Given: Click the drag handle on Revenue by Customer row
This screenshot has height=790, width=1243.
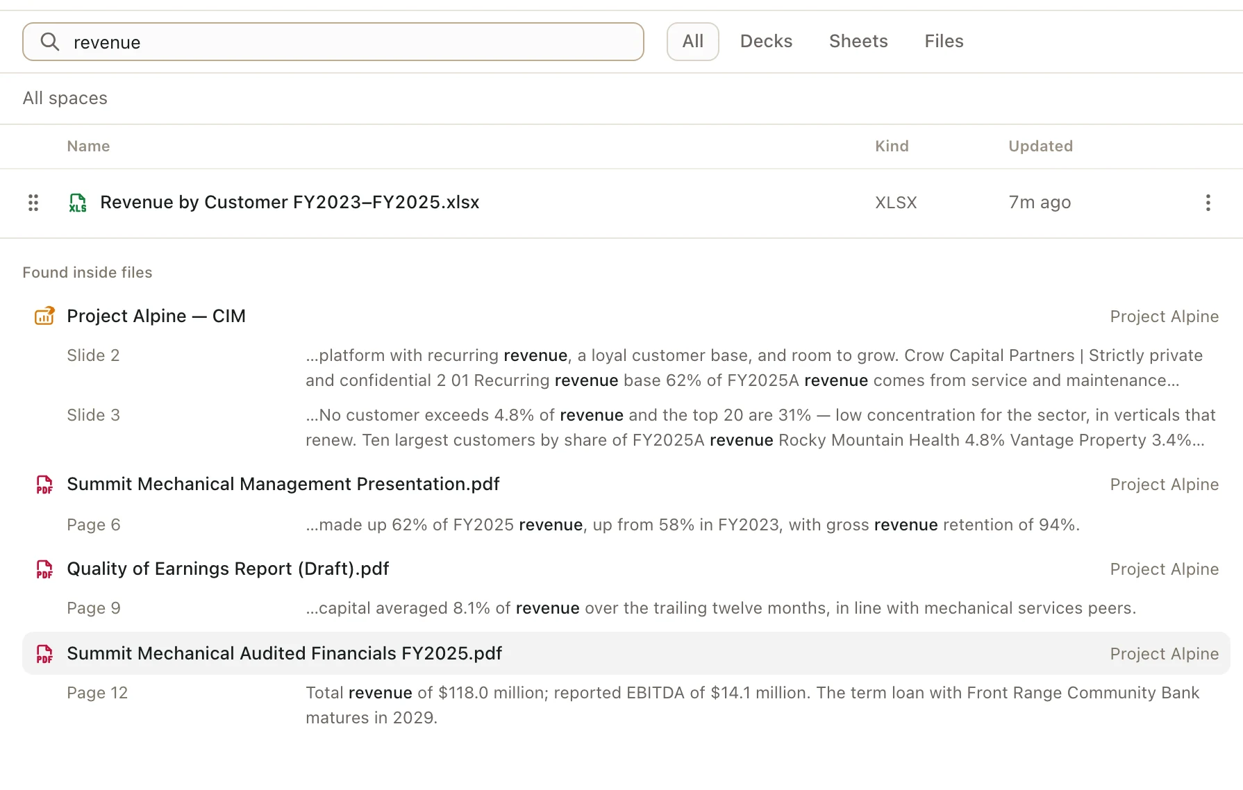Looking at the screenshot, I should (x=33, y=203).
